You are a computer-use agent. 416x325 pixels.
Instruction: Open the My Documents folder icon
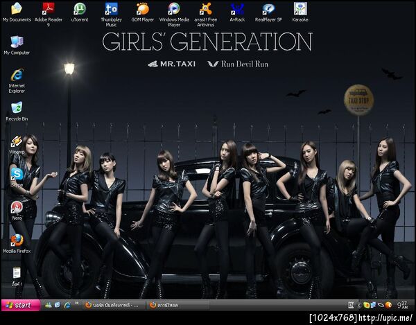pyautogui.click(x=17, y=12)
